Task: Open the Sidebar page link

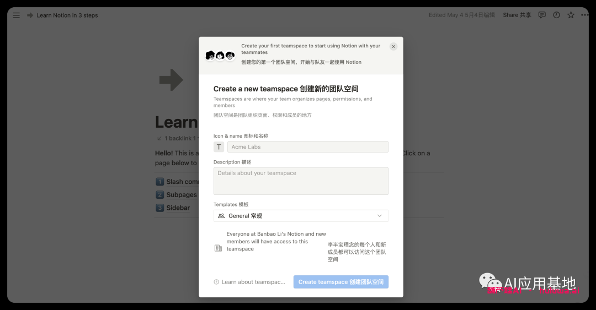Action: tap(177, 208)
